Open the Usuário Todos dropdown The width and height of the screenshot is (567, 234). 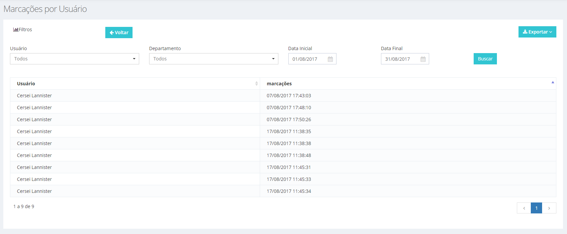[x=74, y=59]
